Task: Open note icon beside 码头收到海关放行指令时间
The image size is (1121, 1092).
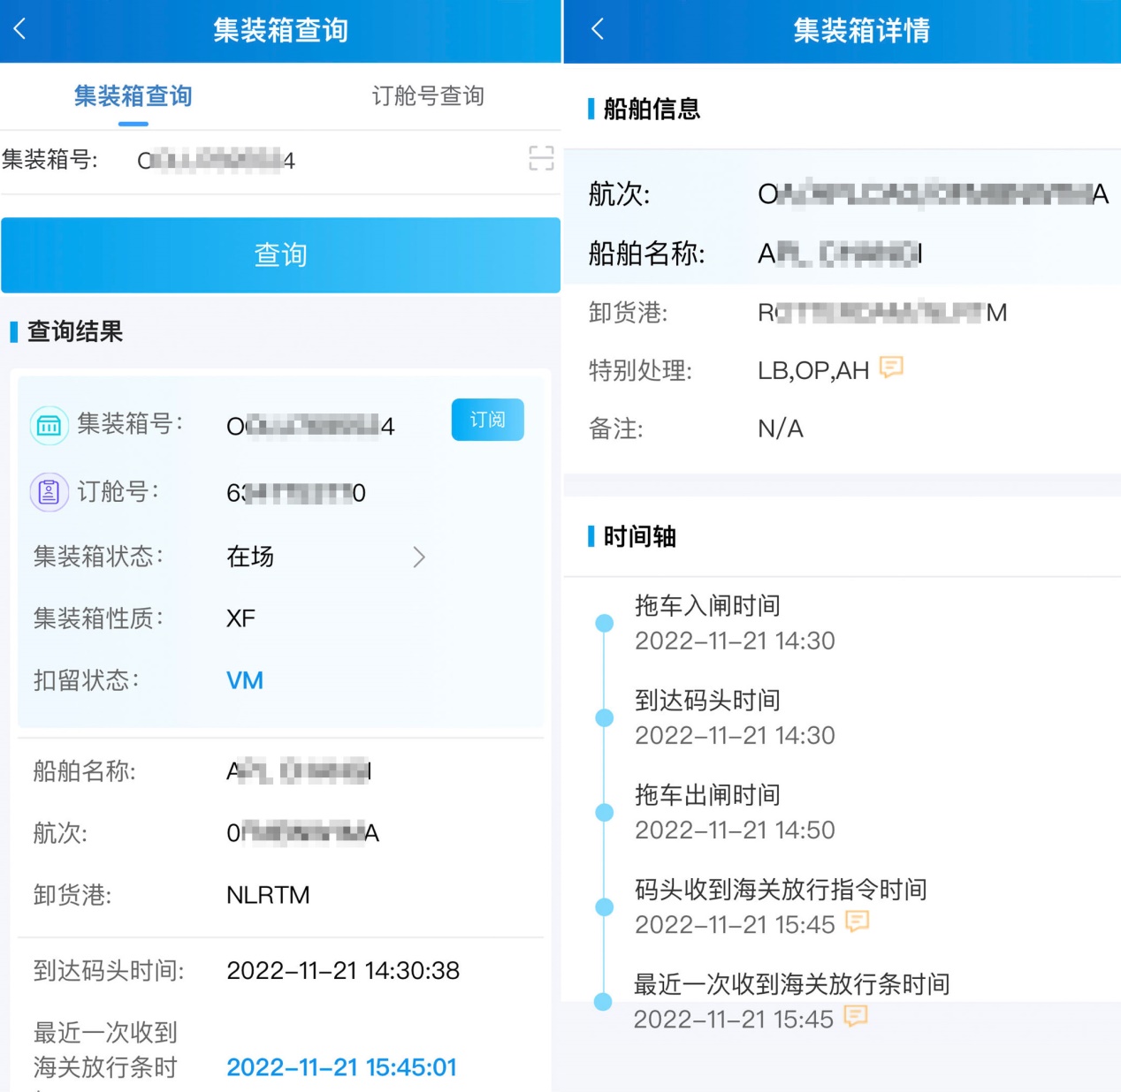Action: click(x=857, y=922)
